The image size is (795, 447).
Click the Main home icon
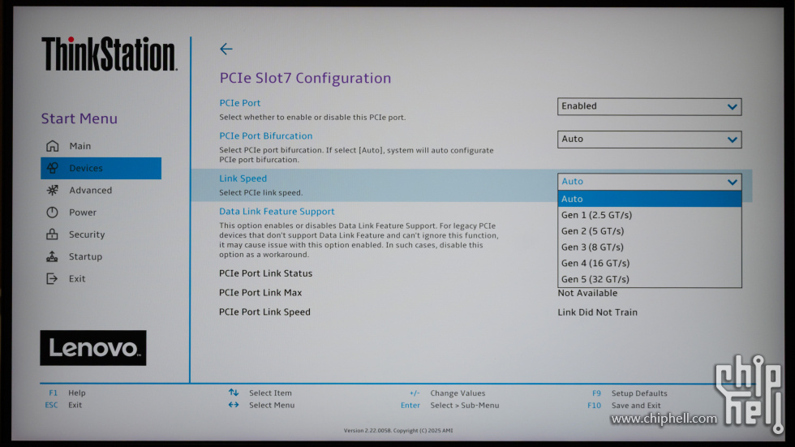pyautogui.click(x=53, y=146)
